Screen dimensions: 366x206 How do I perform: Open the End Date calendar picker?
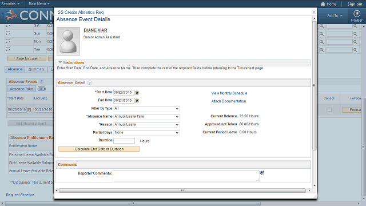coord(137,101)
